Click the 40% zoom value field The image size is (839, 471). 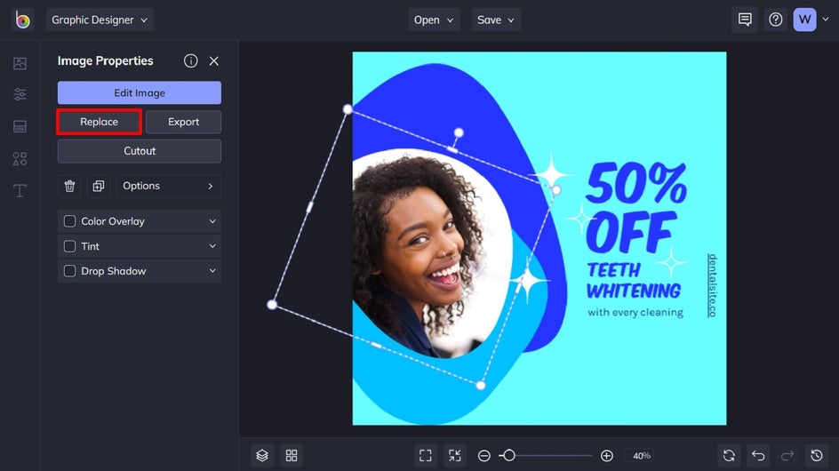click(x=642, y=456)
